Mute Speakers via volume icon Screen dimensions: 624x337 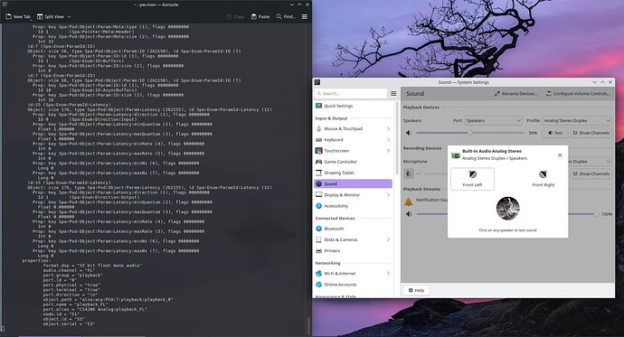(408, 133)
